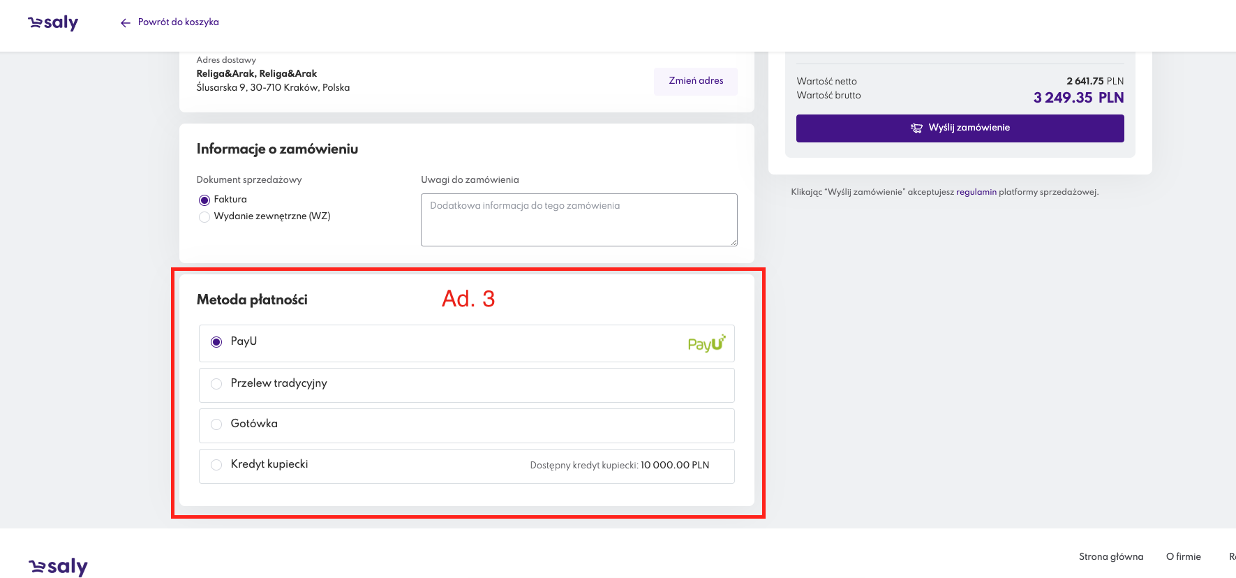
Task: Click the Uwagi do zamówienia text area
Action: click(579, 220)
